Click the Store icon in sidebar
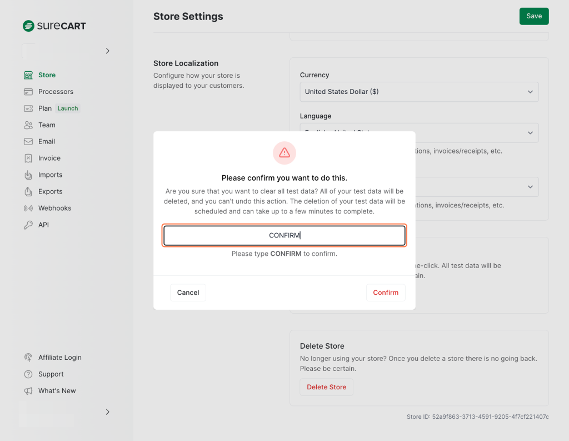The width and height of the screenshot is (569, 441). point(28,75)
